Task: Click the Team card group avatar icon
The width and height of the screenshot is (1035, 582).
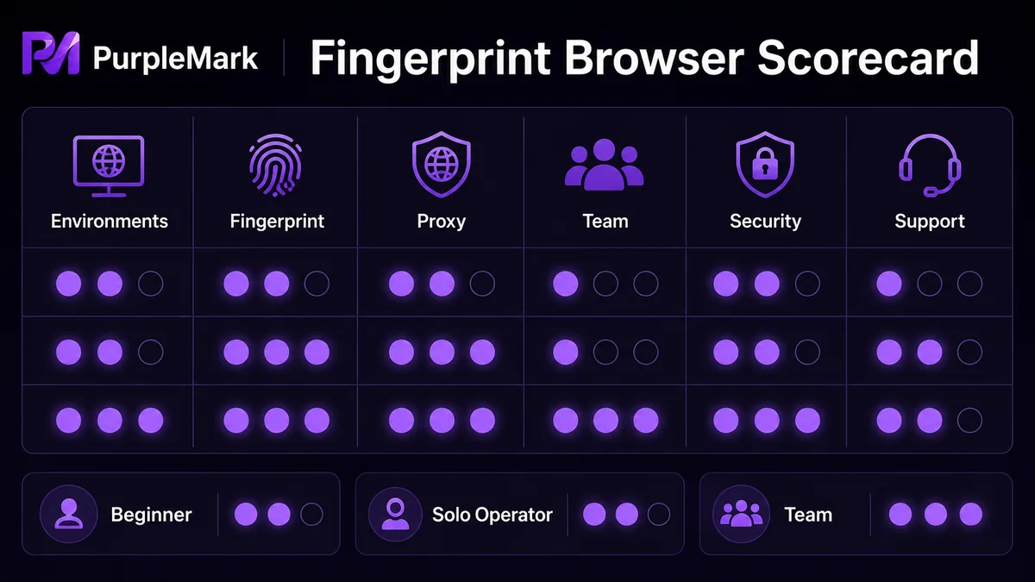Action: [740, 514]
